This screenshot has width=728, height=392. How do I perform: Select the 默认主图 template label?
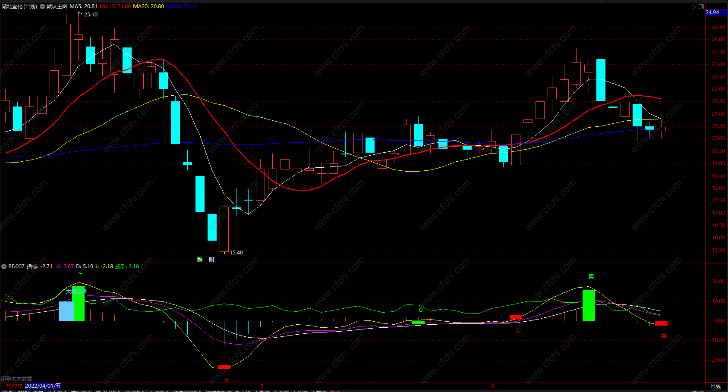coord(57,6)
